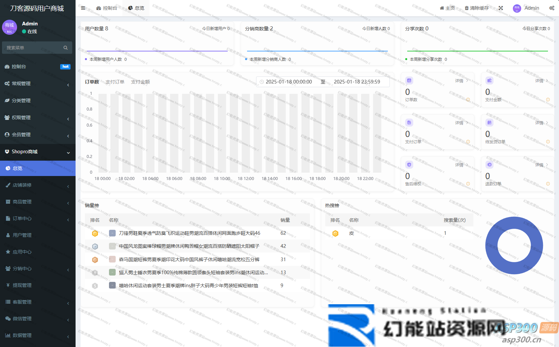Expand the 订单中心 submenu
This screenshot has width=559, height=347.
(x=37, y=218)
